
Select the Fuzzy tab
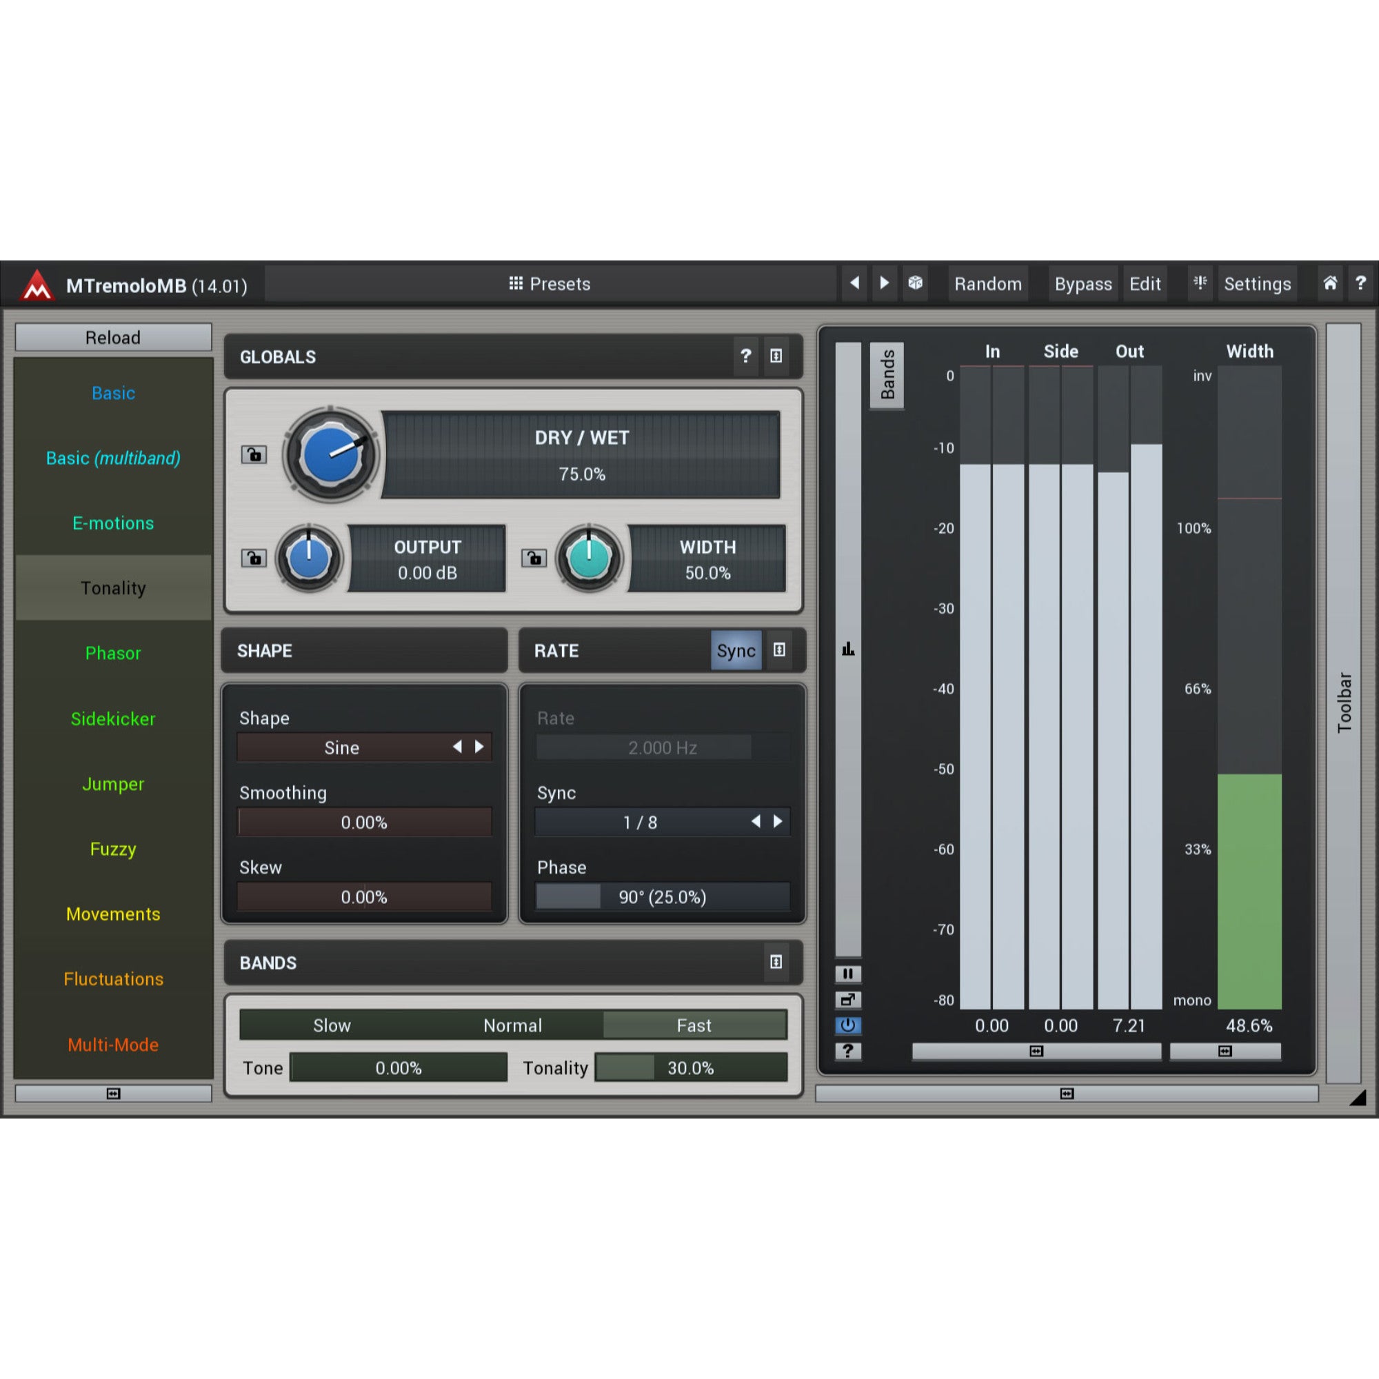(114, 848)
